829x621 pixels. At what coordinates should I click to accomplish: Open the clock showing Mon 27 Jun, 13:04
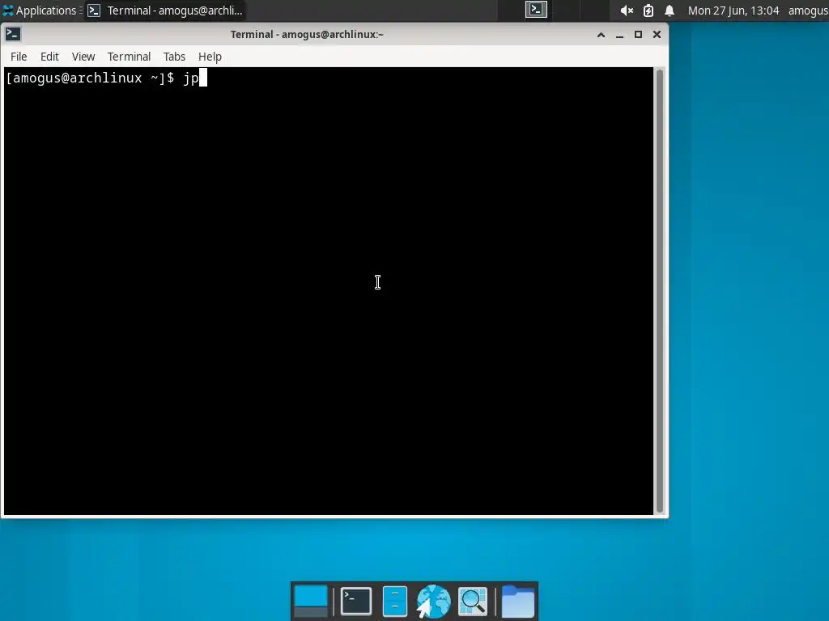pos(733,11)
